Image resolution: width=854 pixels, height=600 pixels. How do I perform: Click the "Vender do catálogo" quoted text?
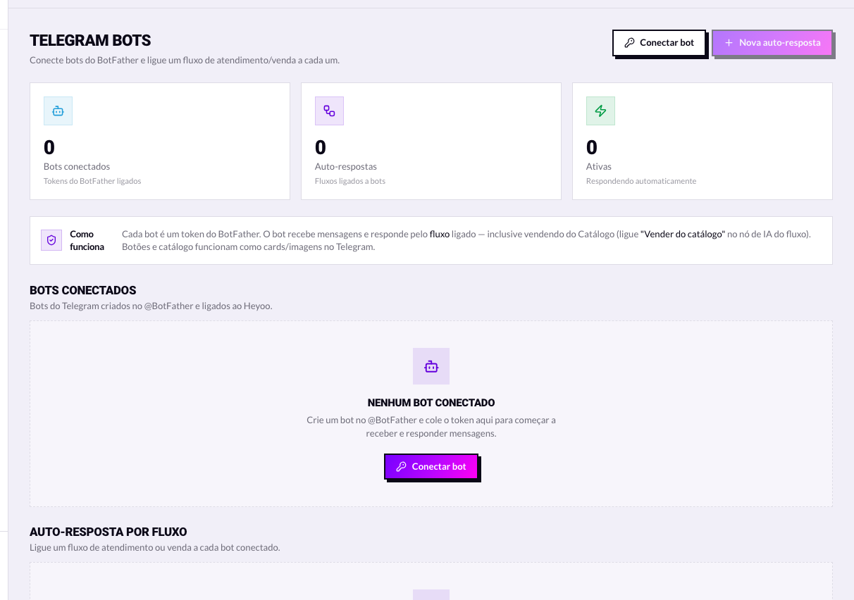point(683,234)
